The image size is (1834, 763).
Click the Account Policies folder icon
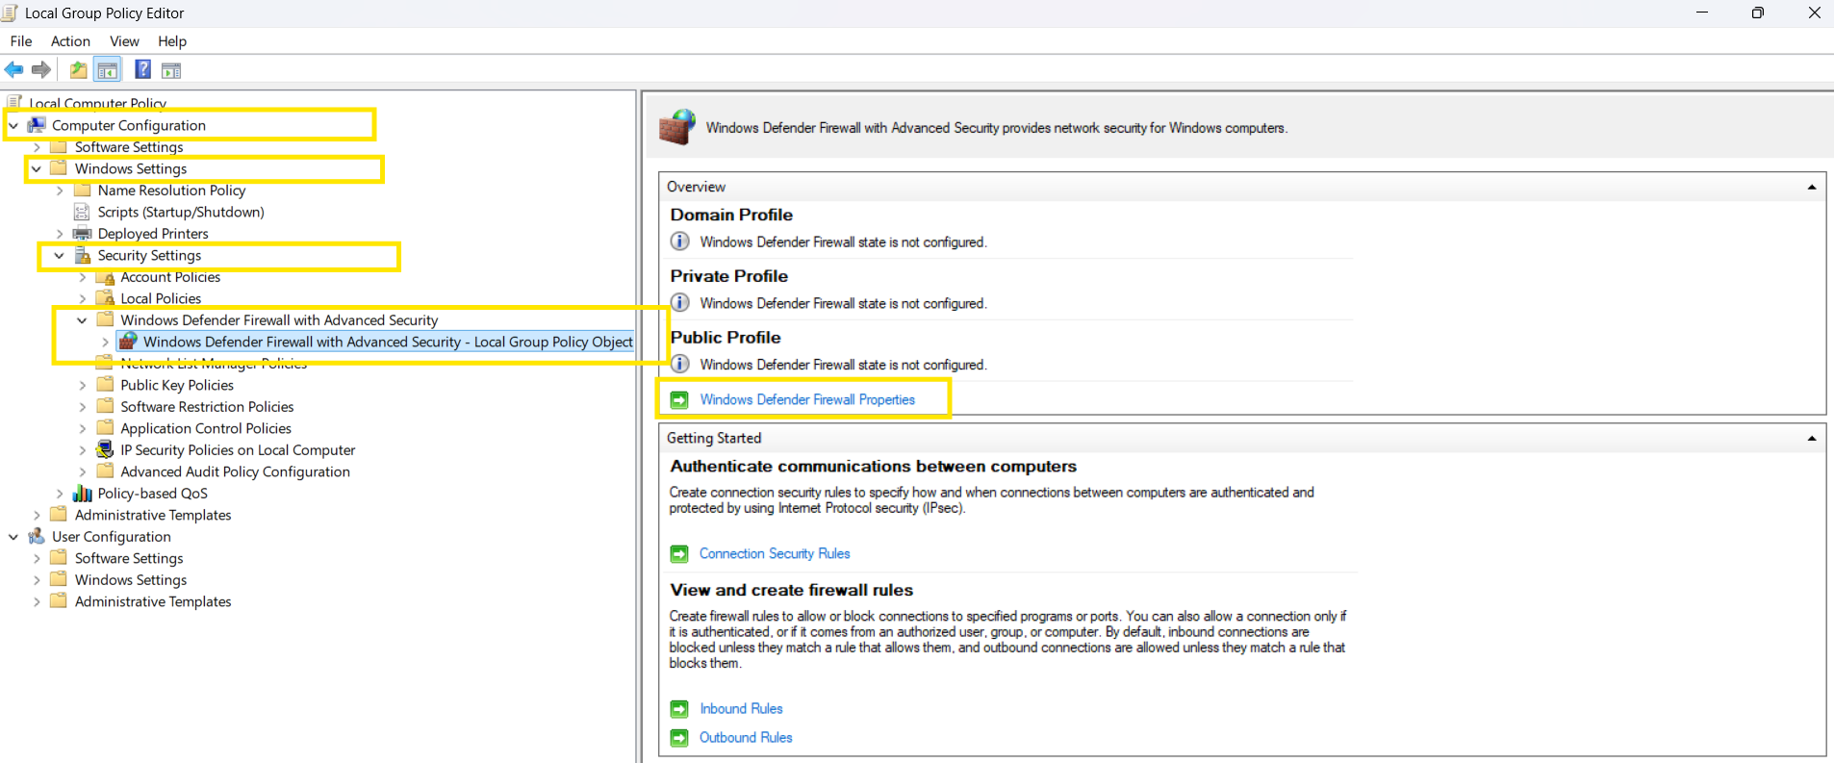(106, 277)
